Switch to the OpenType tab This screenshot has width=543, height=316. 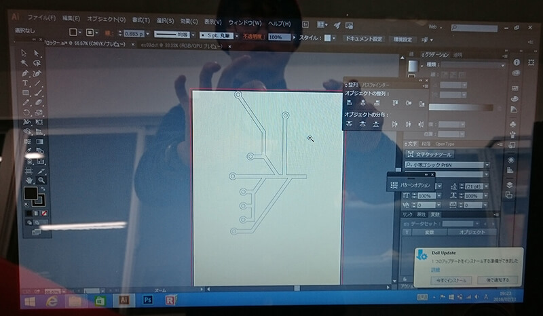[445, 144]
